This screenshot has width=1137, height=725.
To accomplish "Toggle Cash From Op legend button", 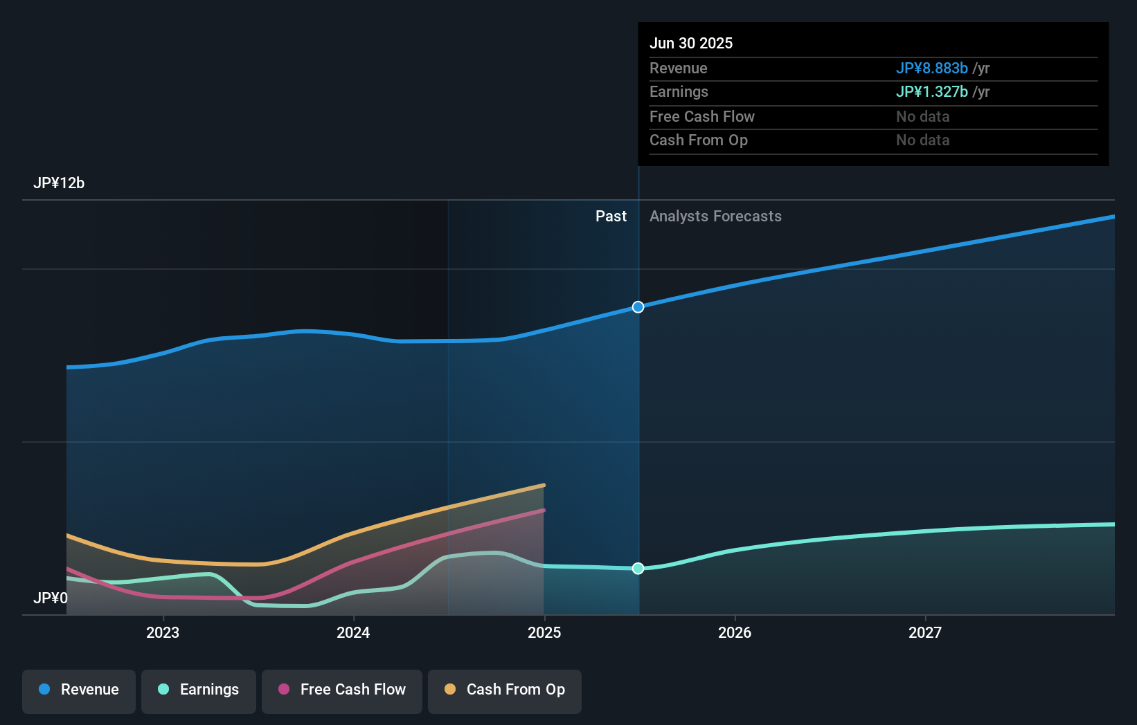I will click(505, 690).
